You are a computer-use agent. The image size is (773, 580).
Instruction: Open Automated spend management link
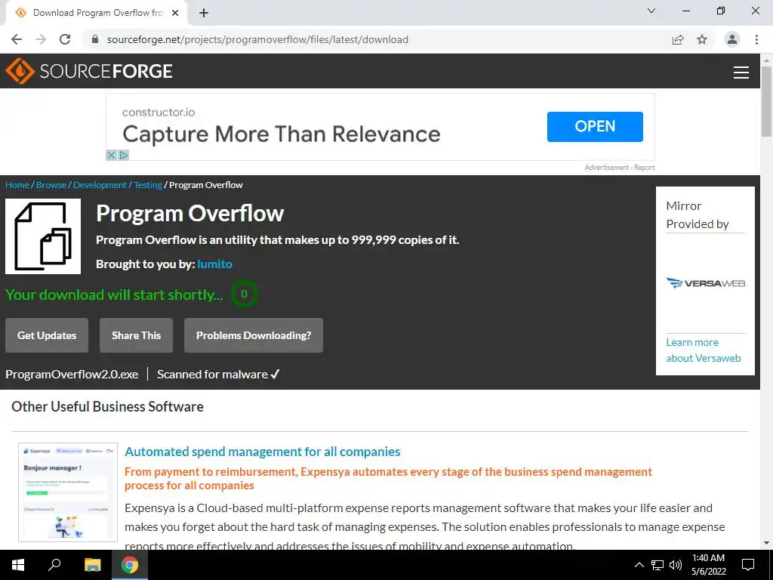tap(262, 452)
